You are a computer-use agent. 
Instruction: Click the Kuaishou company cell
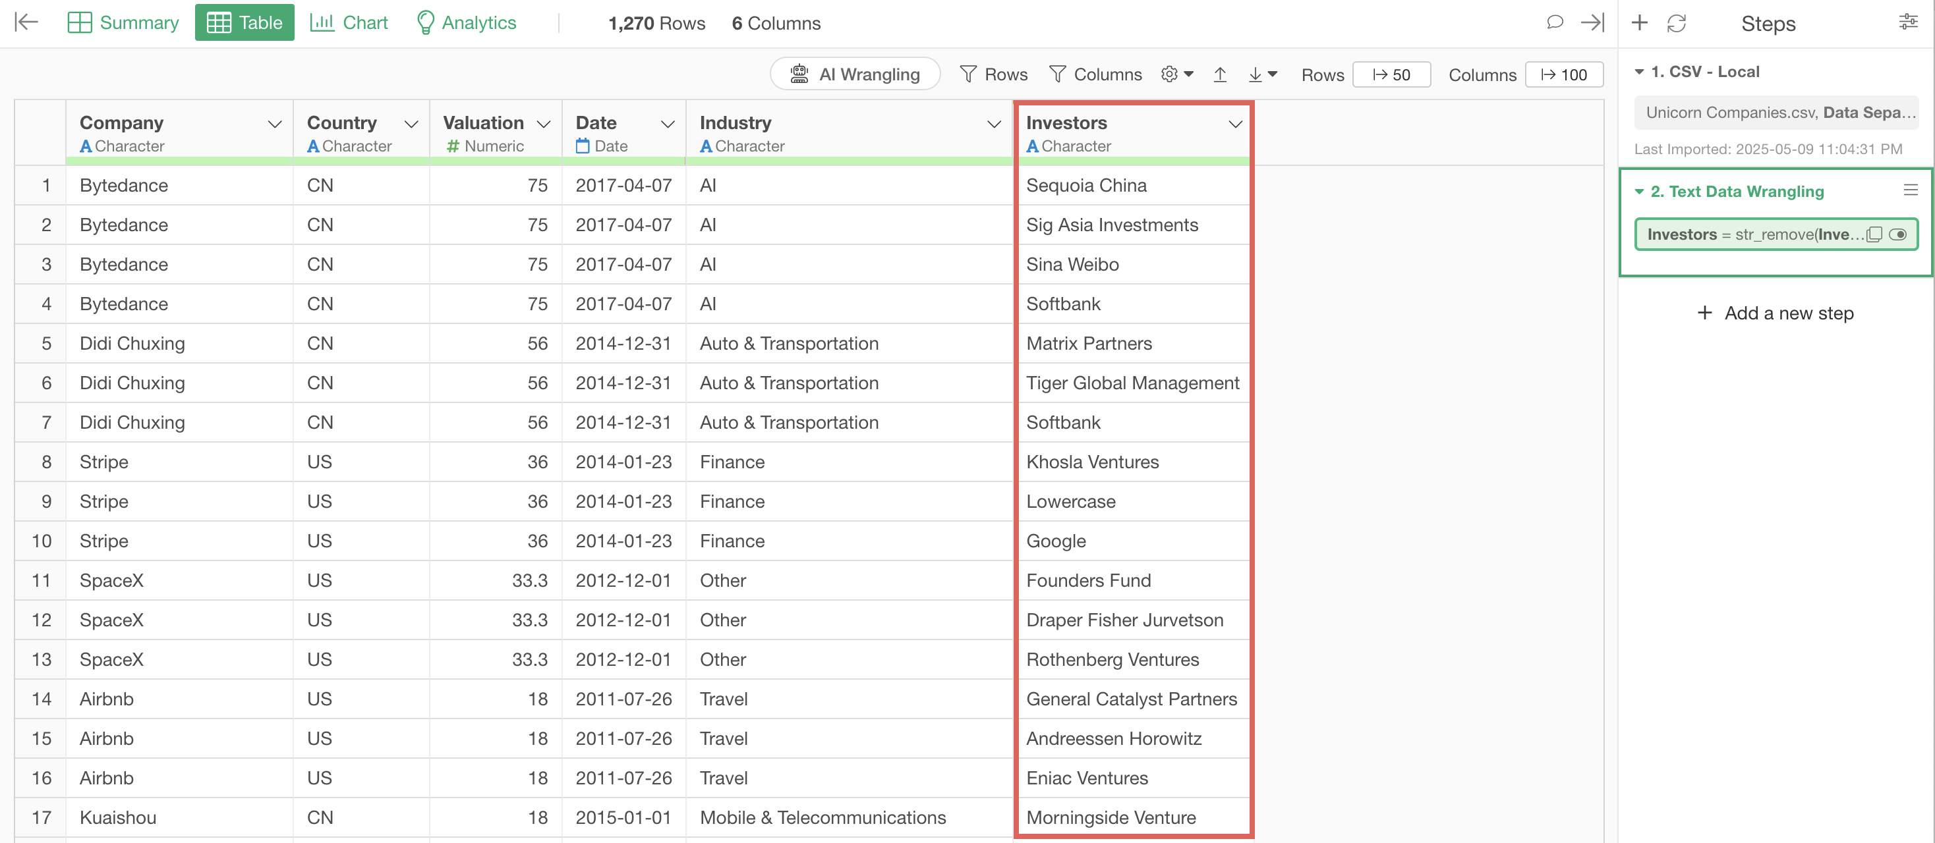pyautogui.click(x=179, y=817)
